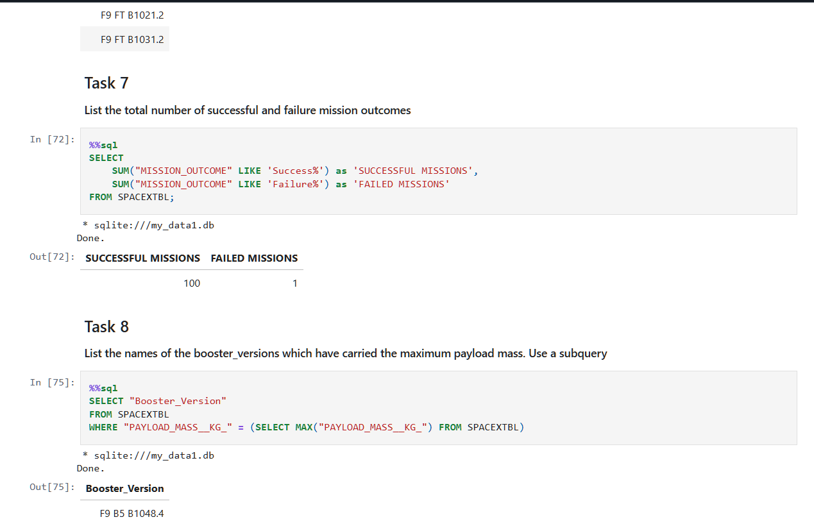Click the 'In [72]:' cell prompt

coord(53,139)
